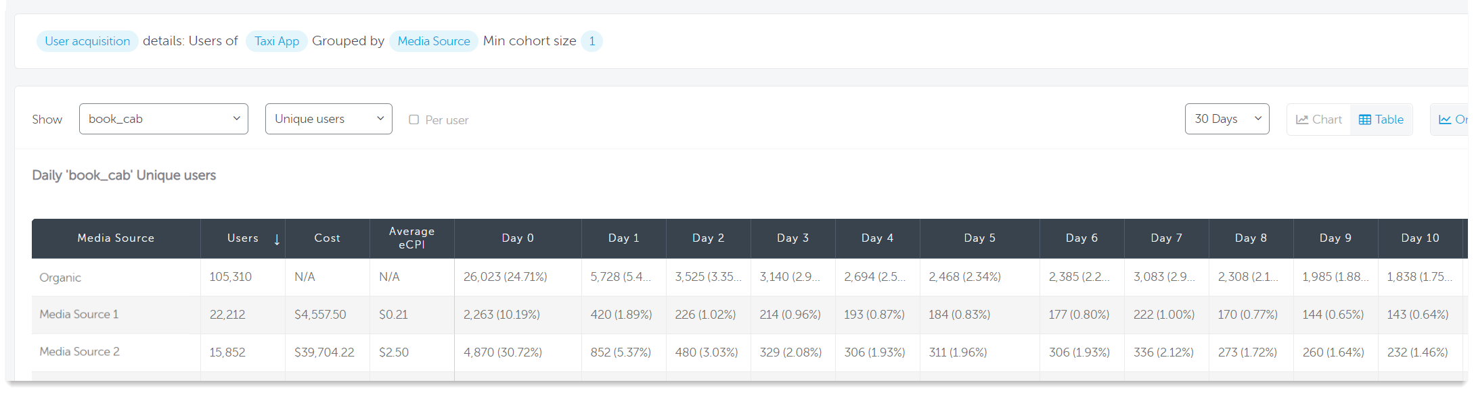The image size is (1474, 393).
Task: Click the Chart view icon
Action: pos(1302,120)
